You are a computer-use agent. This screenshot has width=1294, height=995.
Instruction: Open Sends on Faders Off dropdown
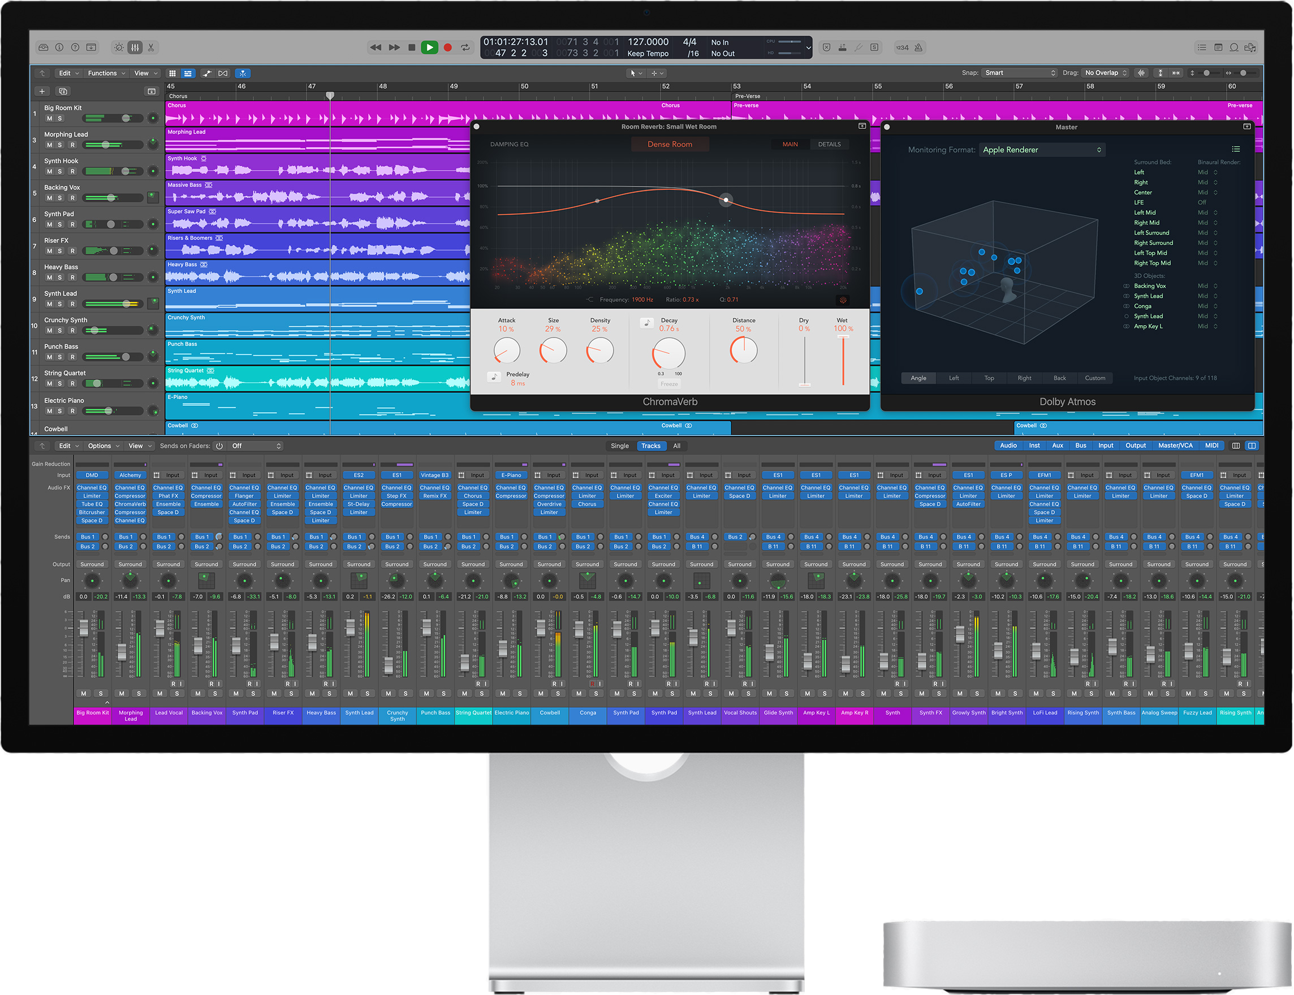(257, 447)
